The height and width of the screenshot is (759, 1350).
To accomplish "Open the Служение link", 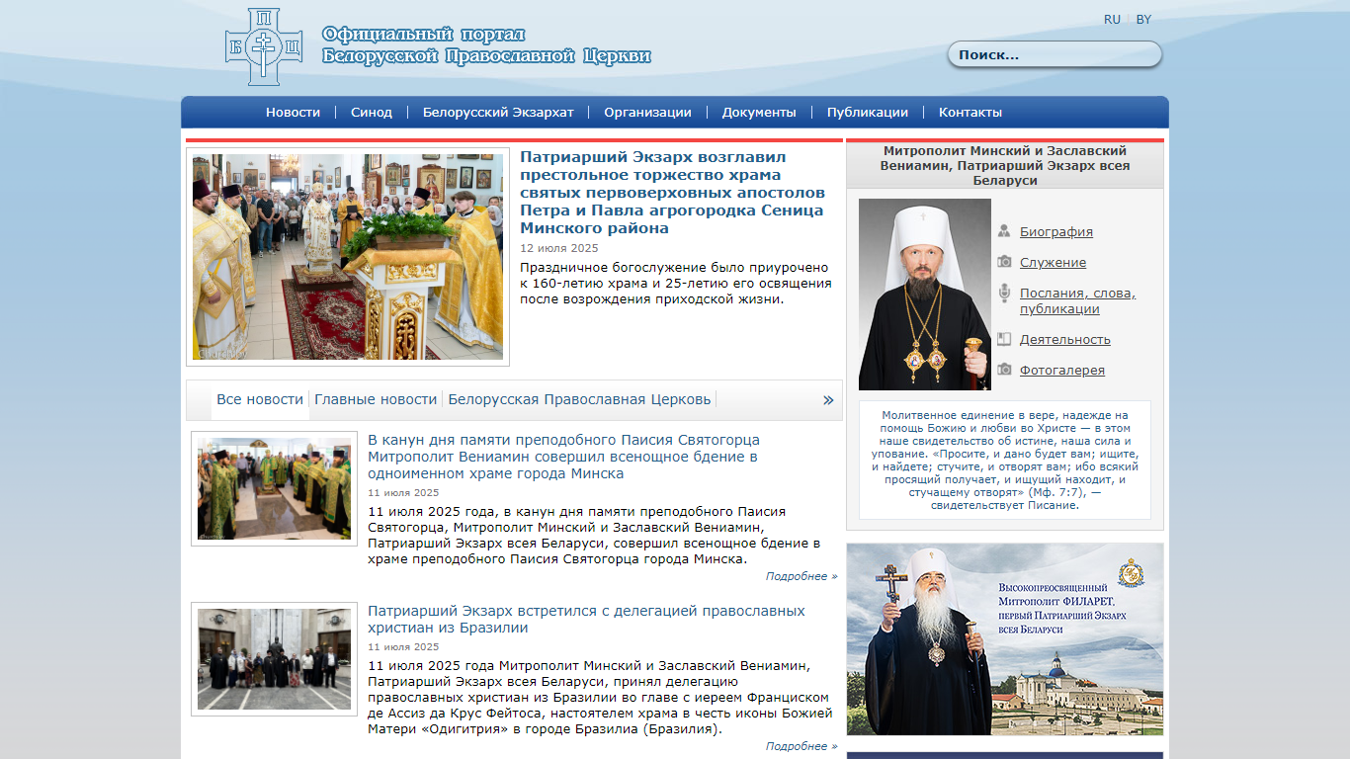I will (1053, 262).
